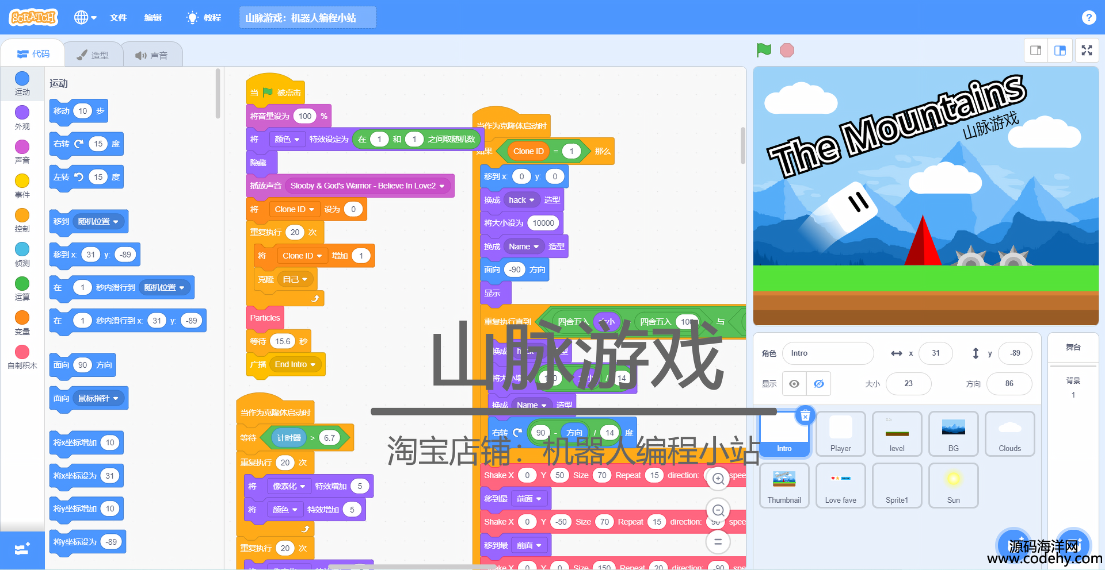Select the Sun sprite
Screen dimensions: 1105x570
click(x=953, y=486)
